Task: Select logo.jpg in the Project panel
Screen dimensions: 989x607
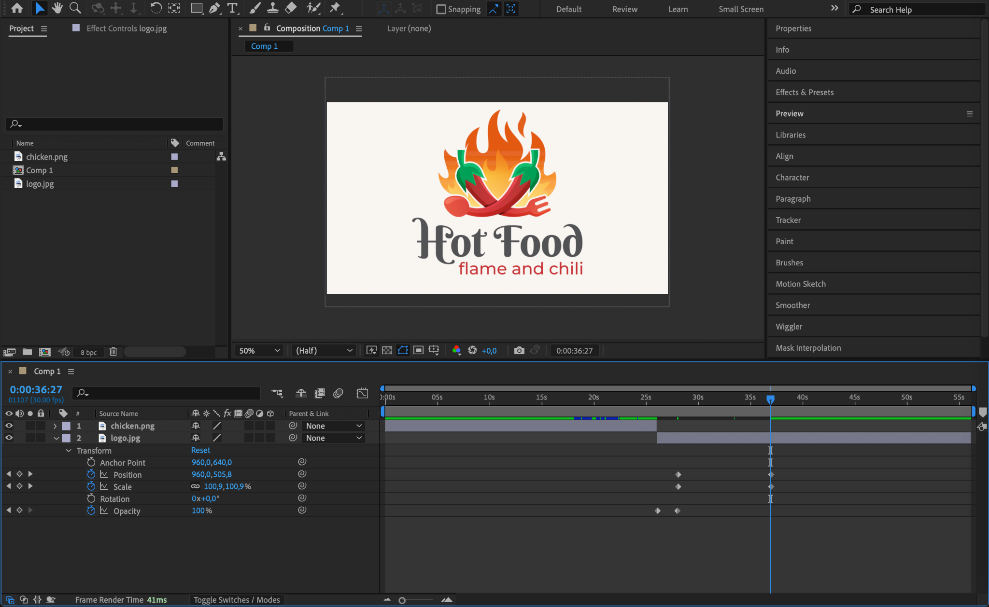Action: (40, 183)
